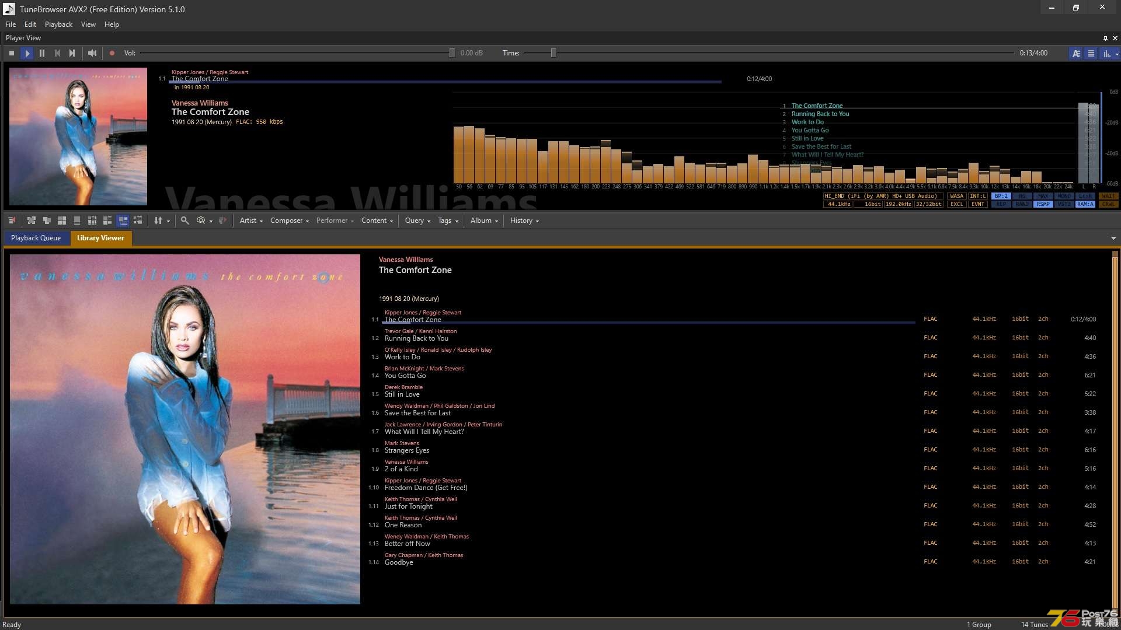This screenshot has width=1121, height=630.
Task: Open the Composer dropdown
Action: (x=289, y=220)
